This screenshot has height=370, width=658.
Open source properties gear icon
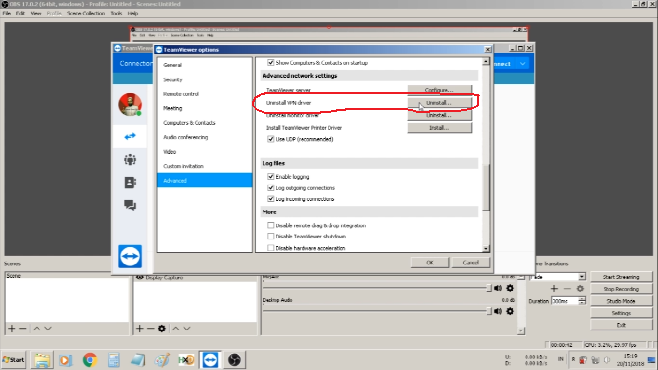click(x=162, y=329)
